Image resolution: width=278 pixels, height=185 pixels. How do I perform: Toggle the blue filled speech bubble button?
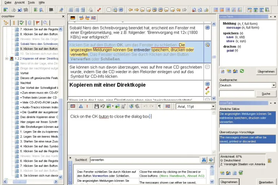point(121,10)
